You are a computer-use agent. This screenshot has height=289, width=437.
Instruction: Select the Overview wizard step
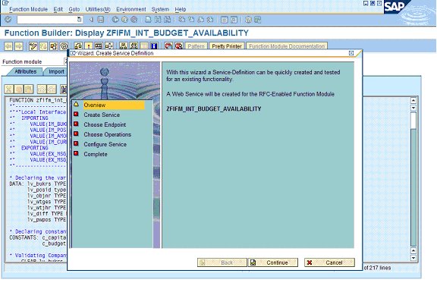(95, 105)
